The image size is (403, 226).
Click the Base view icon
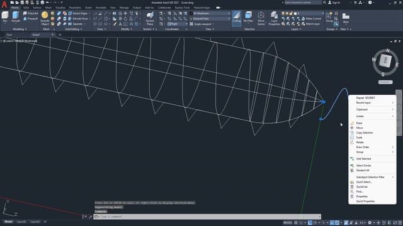tap(346, 18)
